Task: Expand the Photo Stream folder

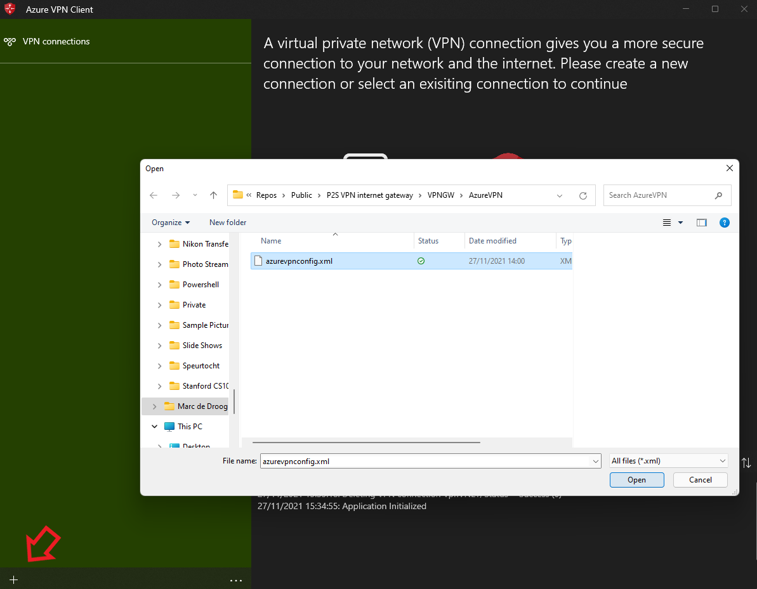Action: click(159, 265)
